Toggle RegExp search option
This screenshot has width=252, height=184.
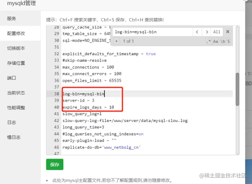pyautogui.click(x=208, y=41)
